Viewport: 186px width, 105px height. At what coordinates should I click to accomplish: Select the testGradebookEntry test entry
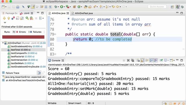(25, 46)
